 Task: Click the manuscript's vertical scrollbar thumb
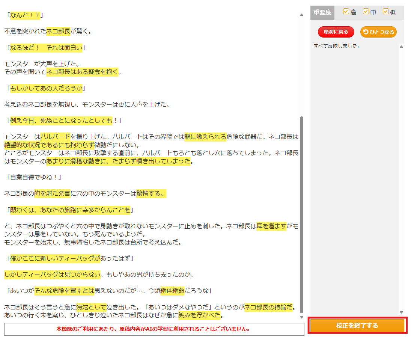(x=301, y=214)
